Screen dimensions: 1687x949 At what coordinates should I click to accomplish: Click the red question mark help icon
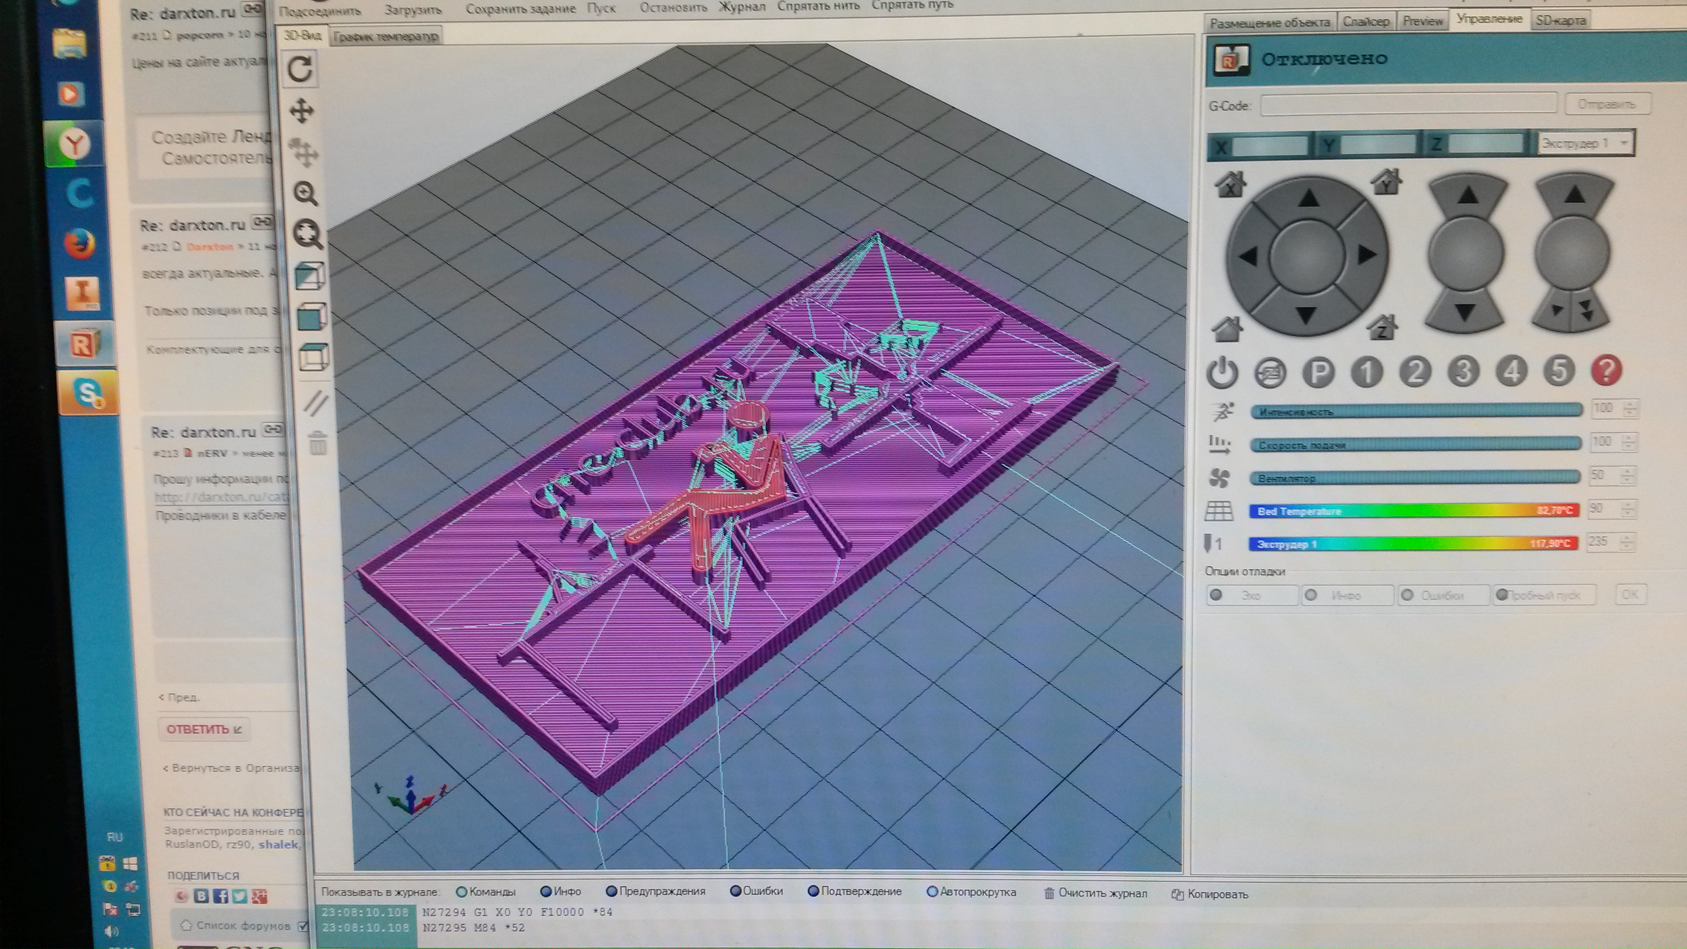(1606, 370)
